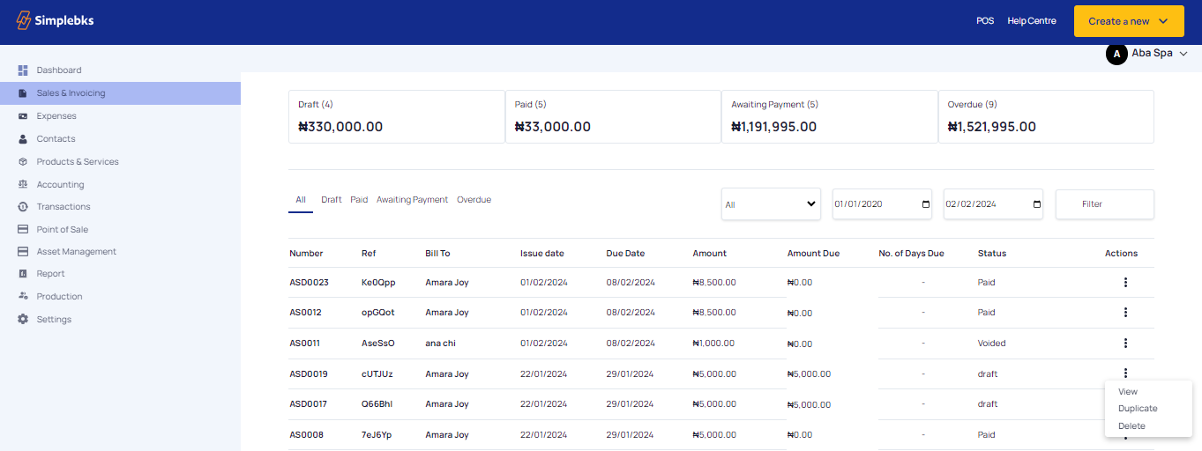Screen dimensions: 1202x451
Task: Click the start date field 01/01/2020
Action: [x=882, y=204]
